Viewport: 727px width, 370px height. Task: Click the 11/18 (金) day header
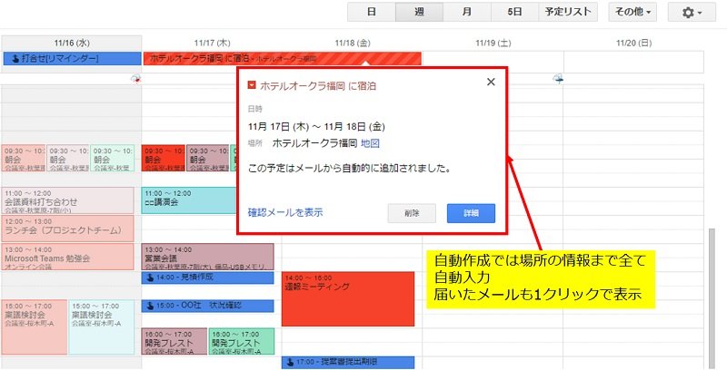(x=353, y=43)
